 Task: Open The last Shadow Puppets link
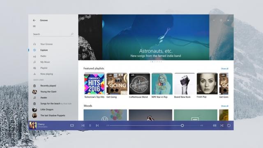point(53,116)
